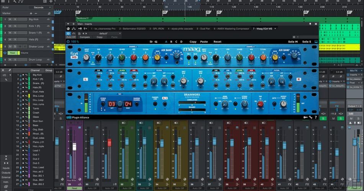Remove a marker with the minus icon
The image size is (364, 191).
point(36,13)
